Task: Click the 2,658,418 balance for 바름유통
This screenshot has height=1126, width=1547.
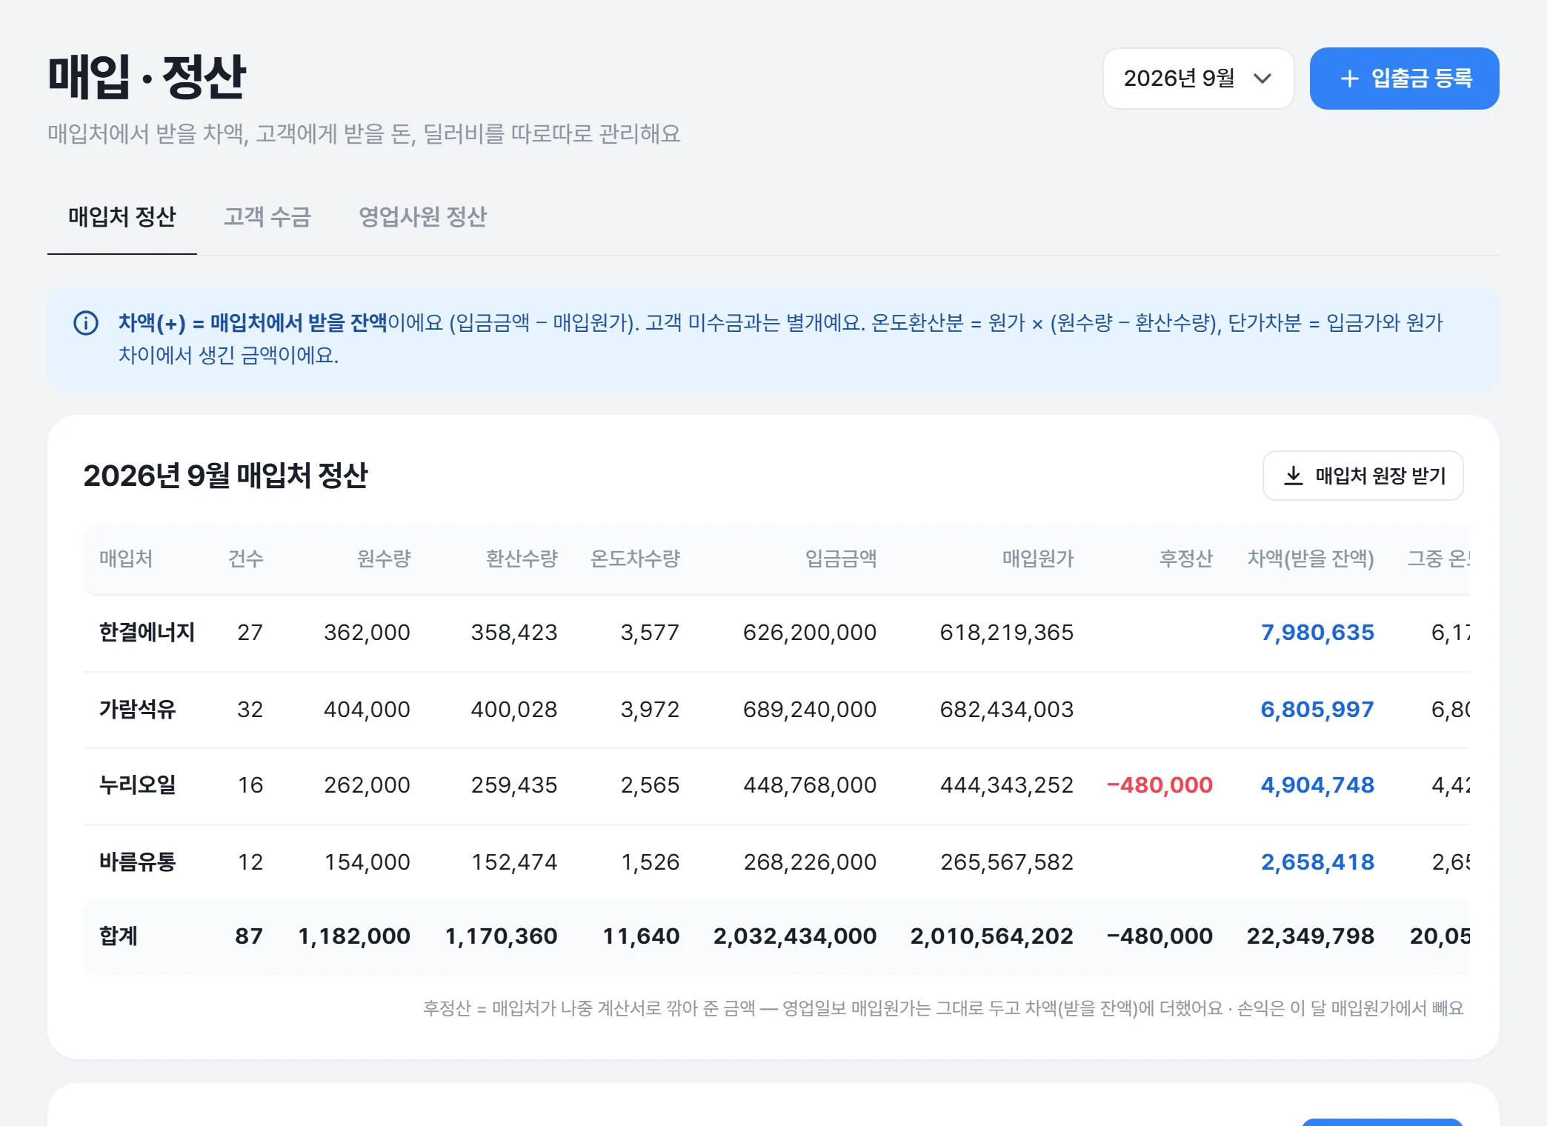Action: [x=1317, y=862]
